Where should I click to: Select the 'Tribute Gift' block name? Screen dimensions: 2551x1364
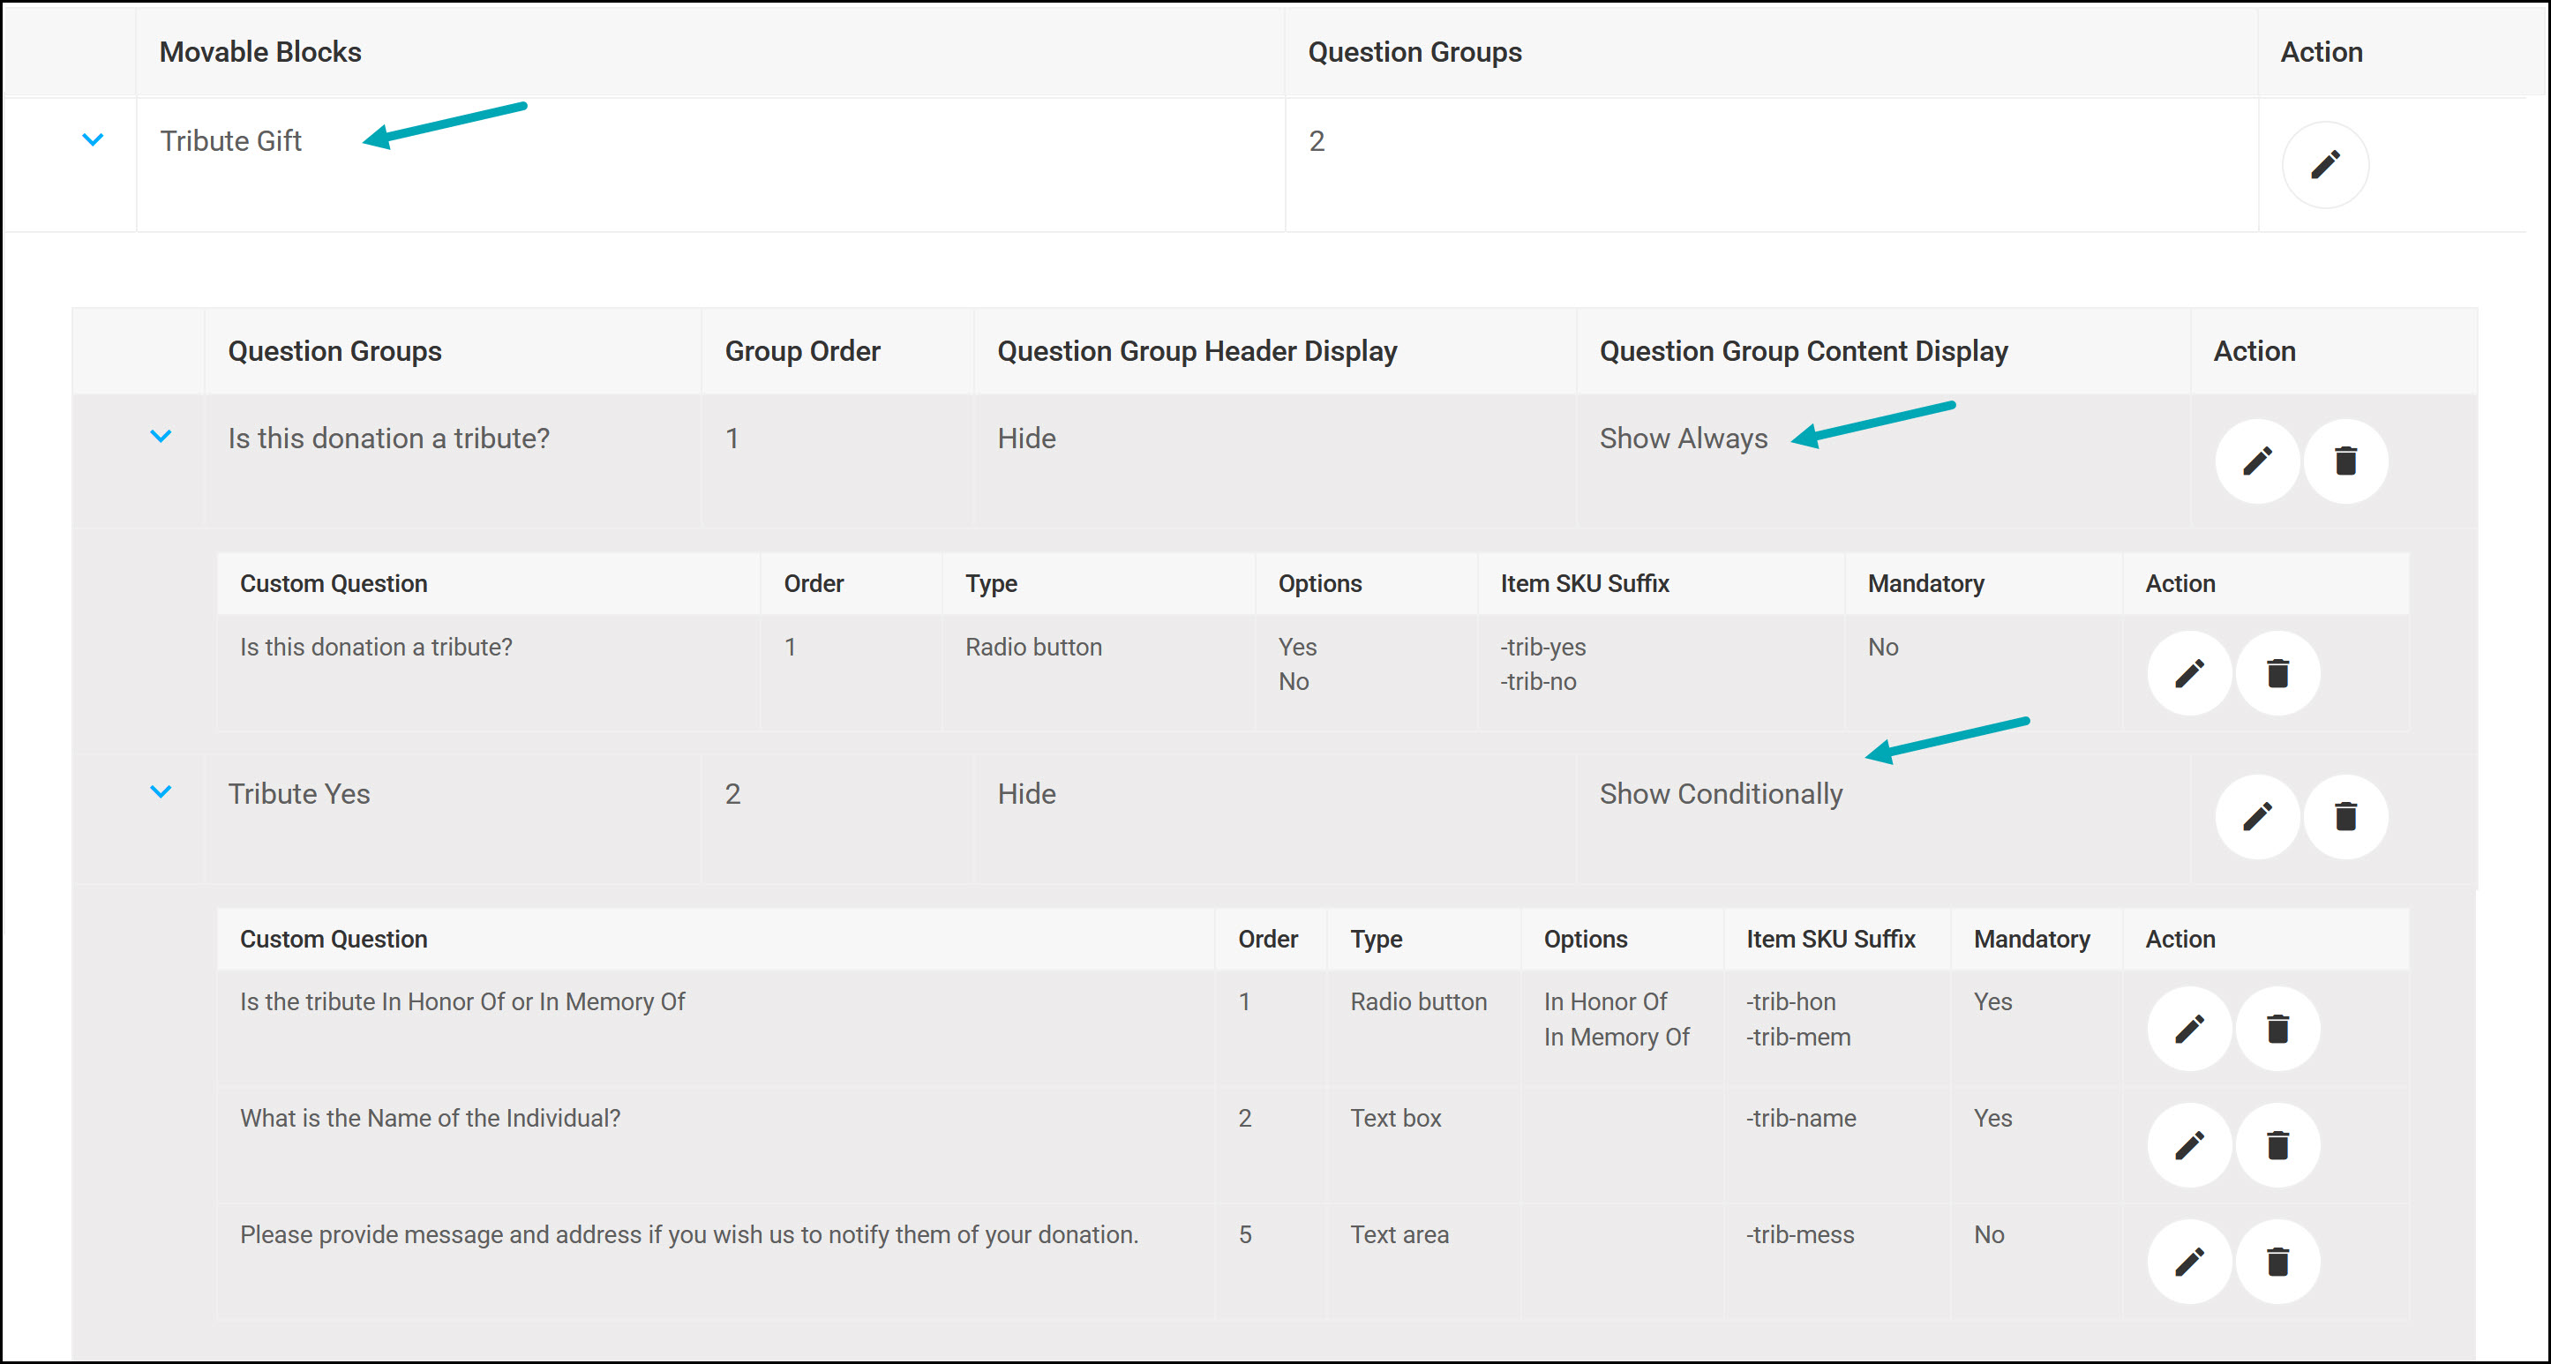coord(230,140)
